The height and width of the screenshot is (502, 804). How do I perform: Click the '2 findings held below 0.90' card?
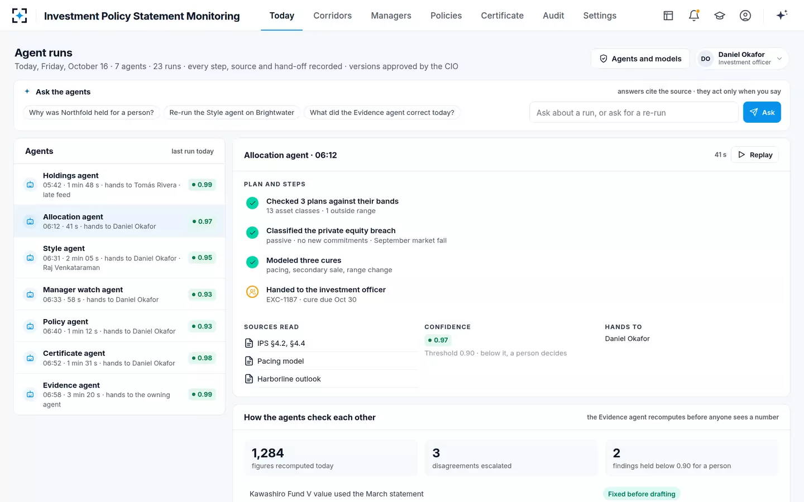point(692,458)
